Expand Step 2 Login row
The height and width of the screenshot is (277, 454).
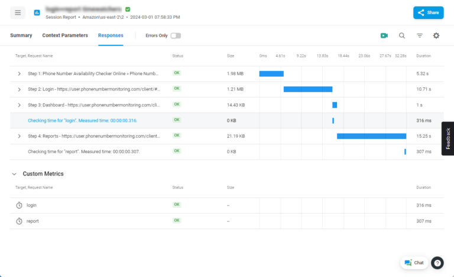point(19,89)
